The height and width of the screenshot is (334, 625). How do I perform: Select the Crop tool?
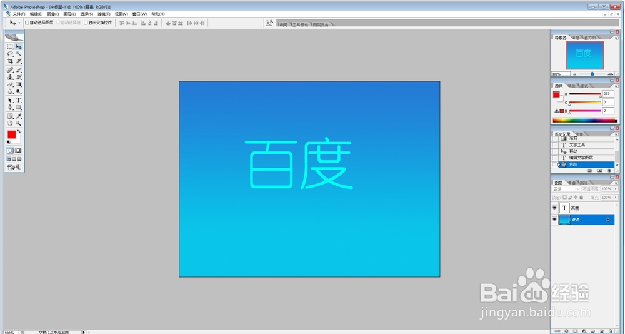tap(11, 61)
